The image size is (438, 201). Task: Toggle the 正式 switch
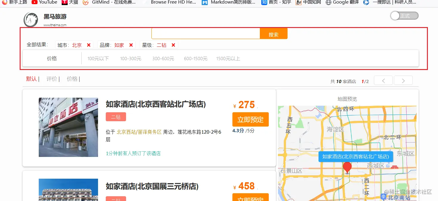tap(404, 16)
